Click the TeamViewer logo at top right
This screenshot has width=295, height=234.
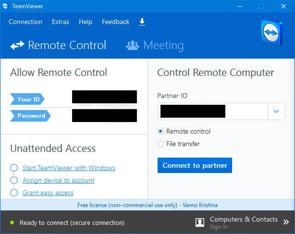click(272, 33)
